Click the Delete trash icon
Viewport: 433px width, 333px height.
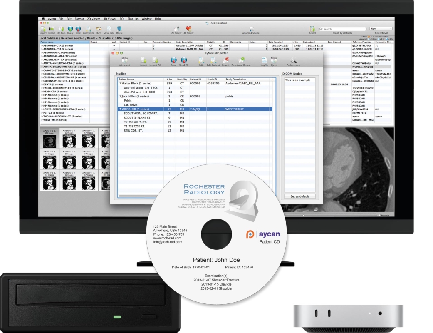tap(119, 29)
